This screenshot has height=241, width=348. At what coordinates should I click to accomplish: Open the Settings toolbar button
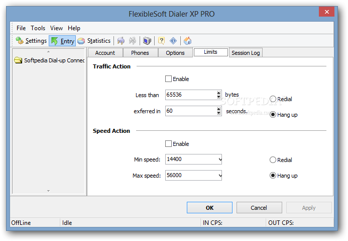(31, 41)
